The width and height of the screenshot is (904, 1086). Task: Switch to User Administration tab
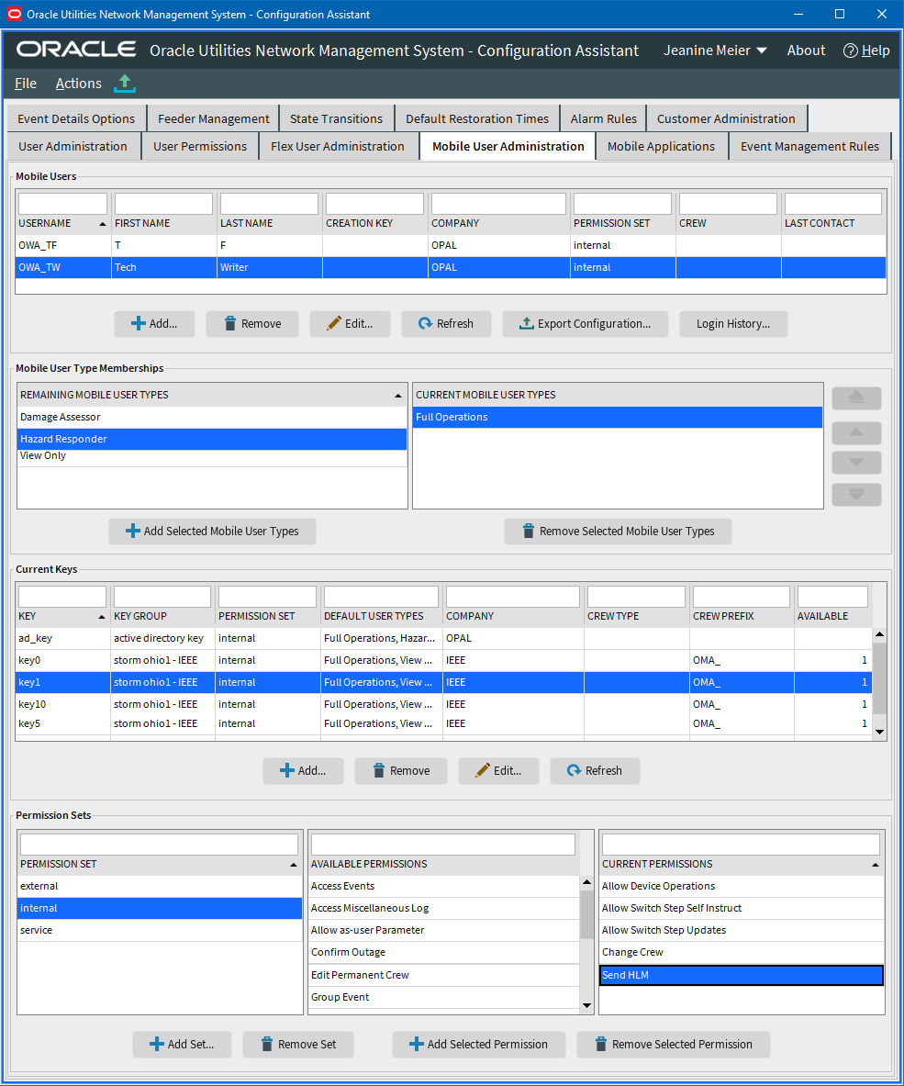tap(73, 146)
